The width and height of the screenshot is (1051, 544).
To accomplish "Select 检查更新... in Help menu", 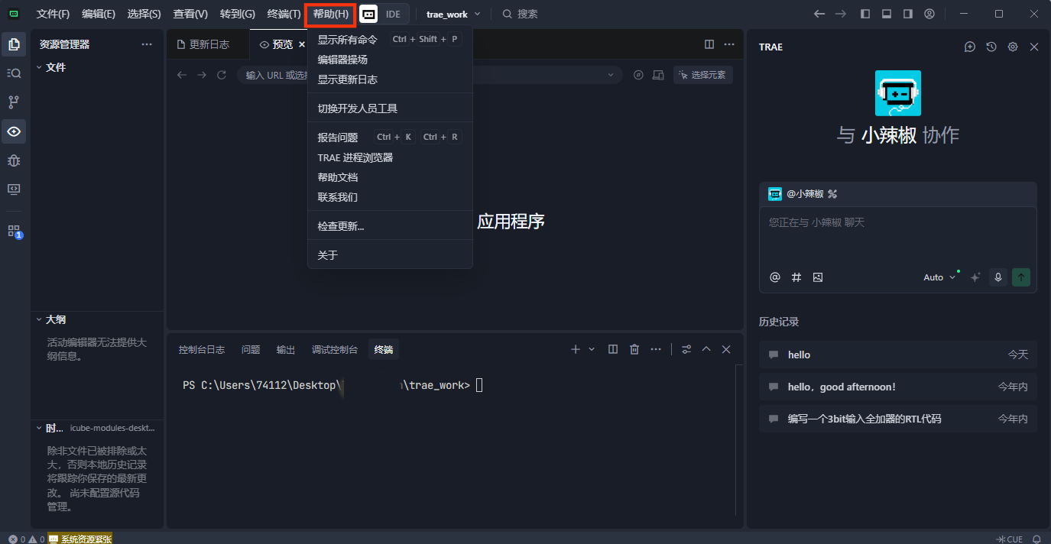I will (390, 226).
